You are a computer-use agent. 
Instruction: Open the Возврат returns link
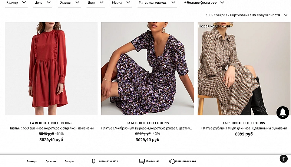click(69, 161)
